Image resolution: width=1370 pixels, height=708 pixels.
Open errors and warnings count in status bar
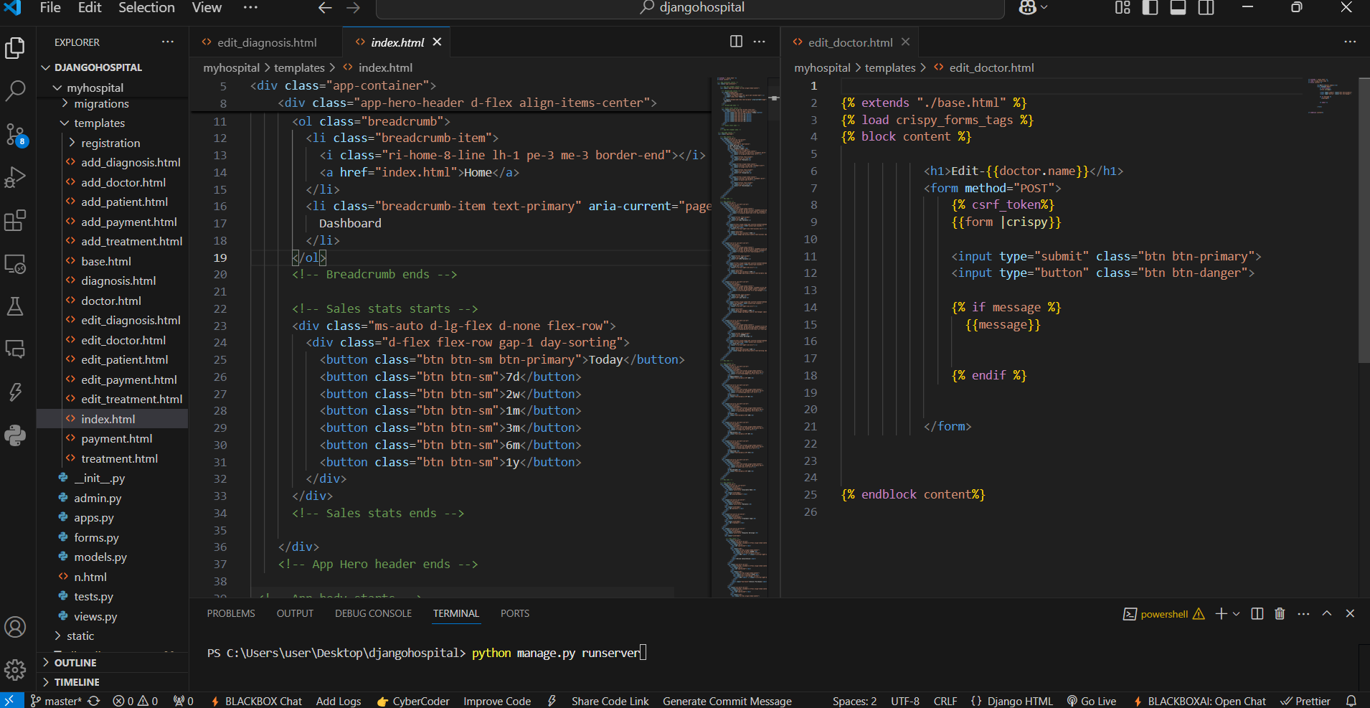[135, 701]
